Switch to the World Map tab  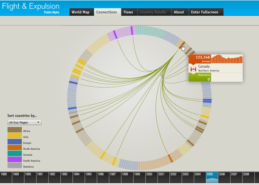click(x=80, y=12)
